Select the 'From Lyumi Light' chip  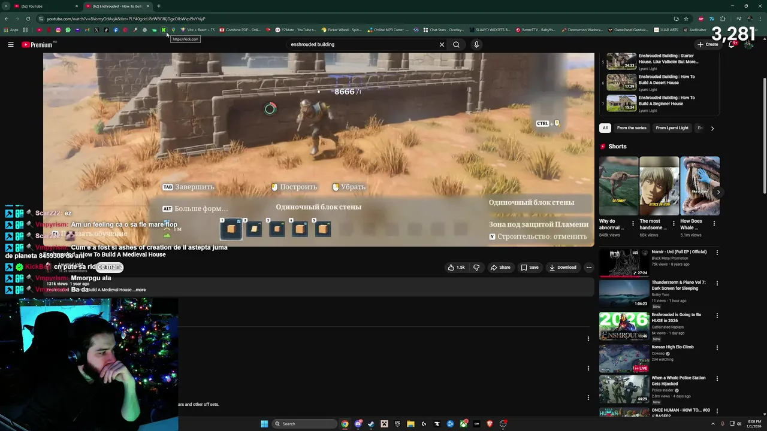pyautogui.click(x=672, y=128)
